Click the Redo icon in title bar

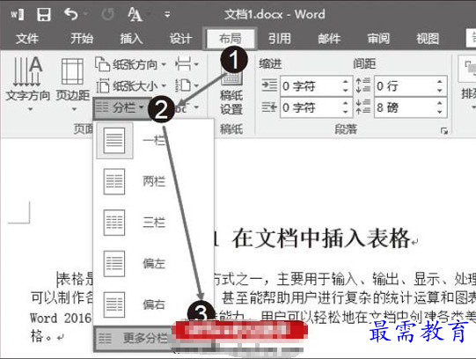[107, 14]
